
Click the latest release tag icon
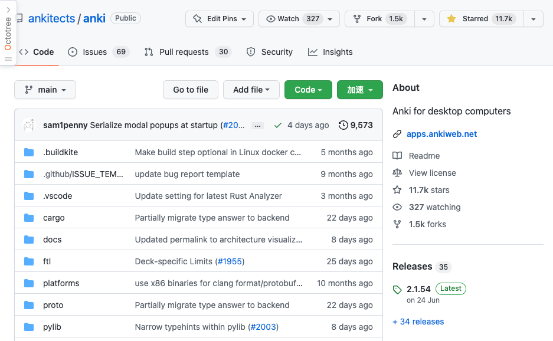click(x=397, y=289)
